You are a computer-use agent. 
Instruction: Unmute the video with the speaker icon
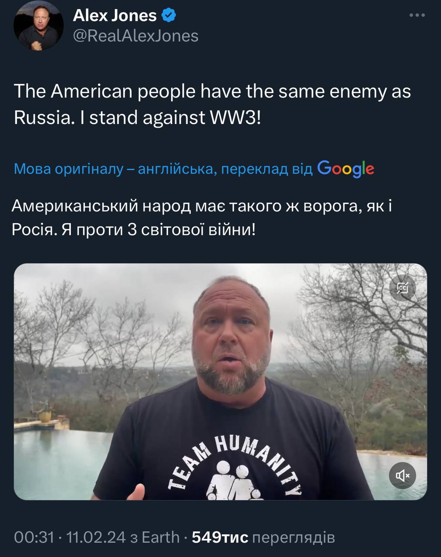click(x=402, y=476)
